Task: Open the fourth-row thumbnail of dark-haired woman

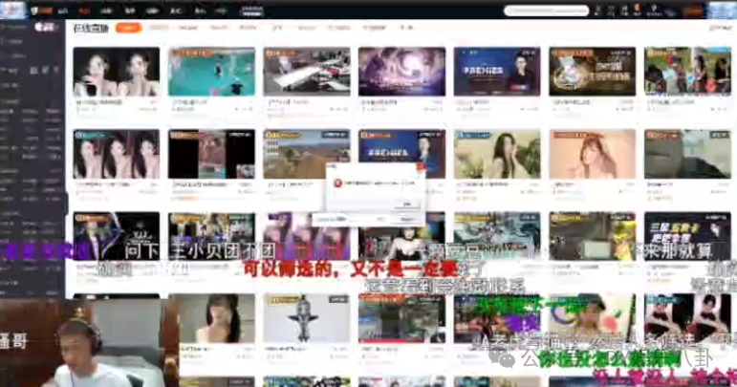Action: pyautogui.click(x=217, y=318)
